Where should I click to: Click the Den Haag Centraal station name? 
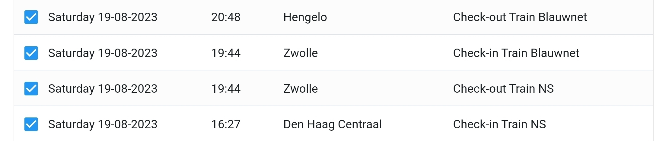333,125
